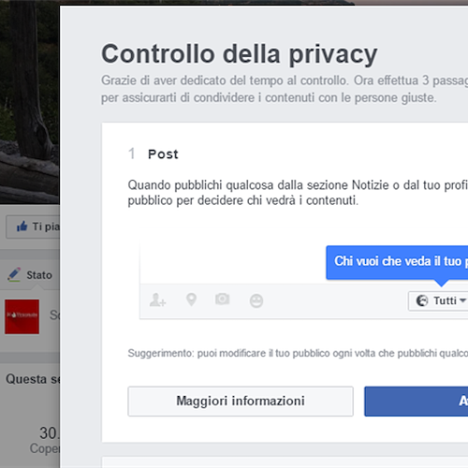Viewport: 468px width, 468px height.
Task: Click the Suggerimento hint text
Action: click(x=298, y=353)
